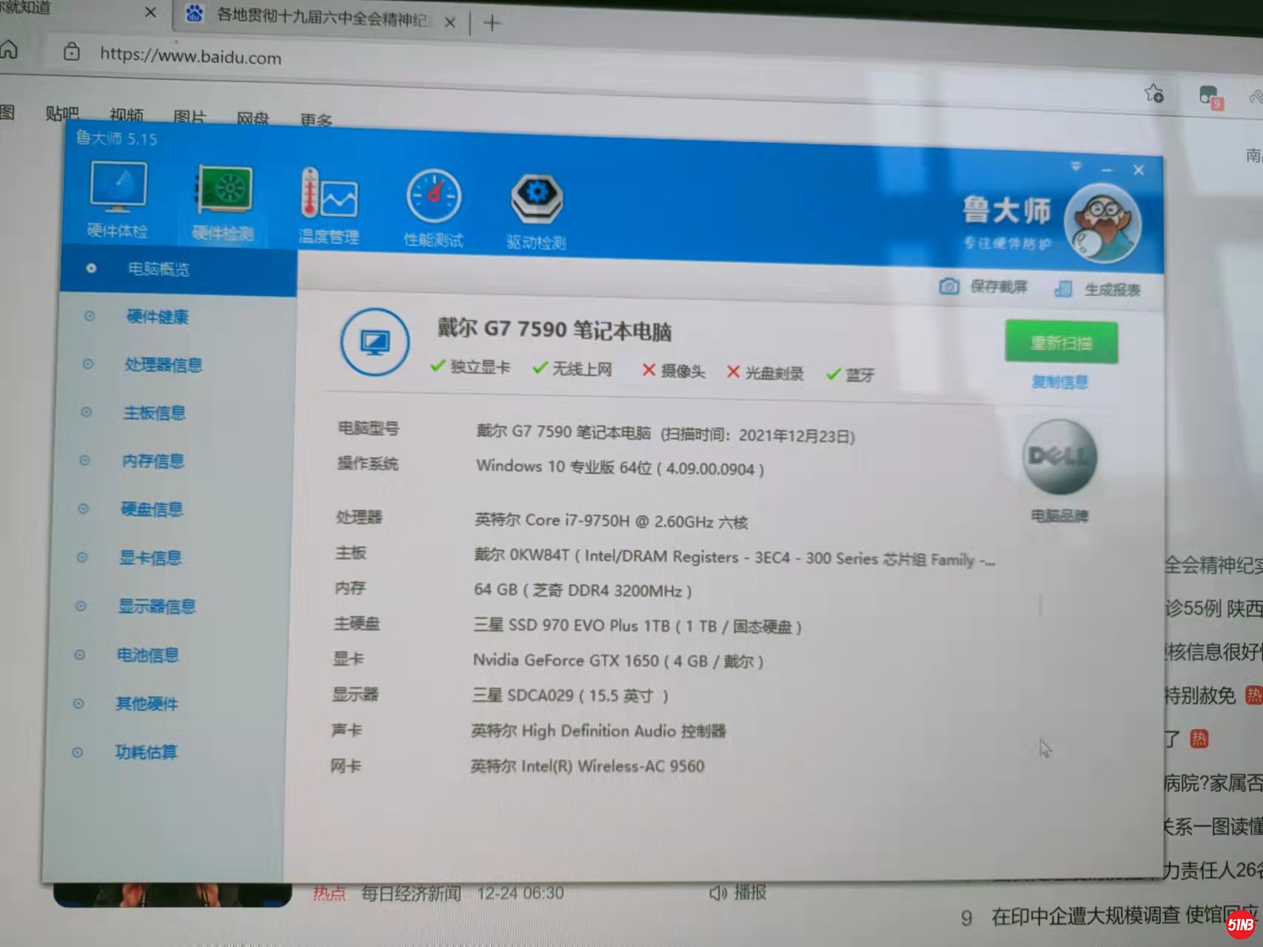
Task: Click the 戴尔 0KW84T motherboard value
Action: tap(734, 558)
